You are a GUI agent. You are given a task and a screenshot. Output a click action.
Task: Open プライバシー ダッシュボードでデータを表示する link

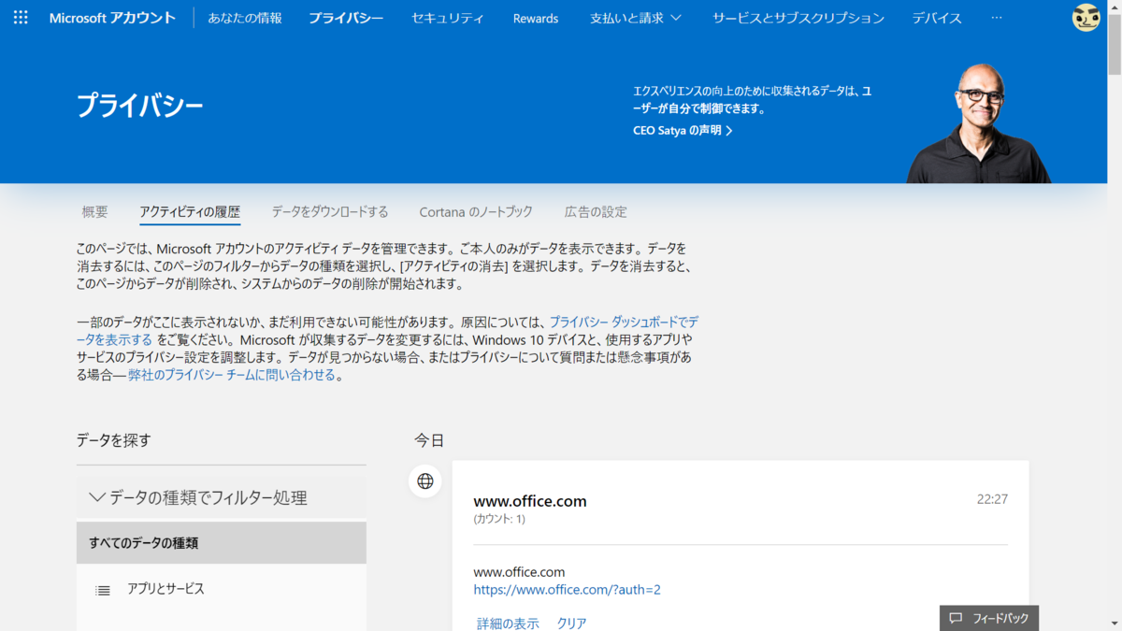point(624,322)
